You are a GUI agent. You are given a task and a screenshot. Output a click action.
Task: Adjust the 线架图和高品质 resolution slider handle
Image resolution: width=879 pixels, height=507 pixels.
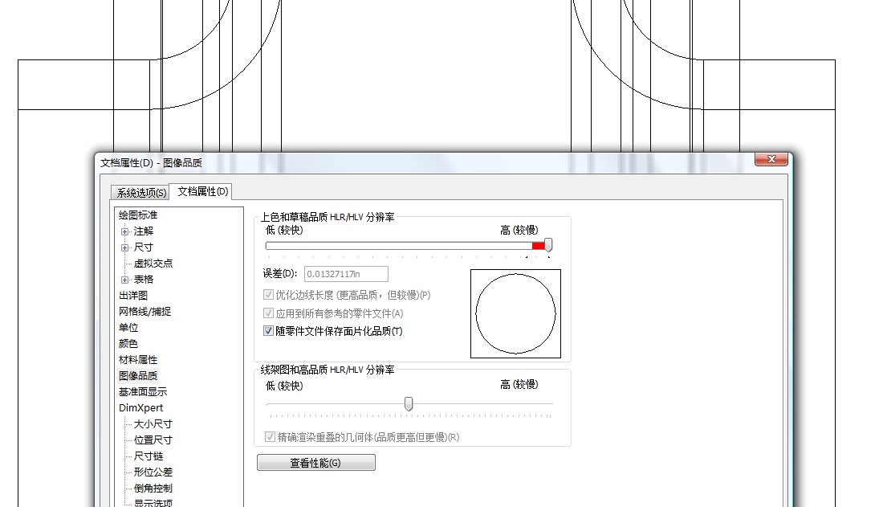tap(409, 404)
